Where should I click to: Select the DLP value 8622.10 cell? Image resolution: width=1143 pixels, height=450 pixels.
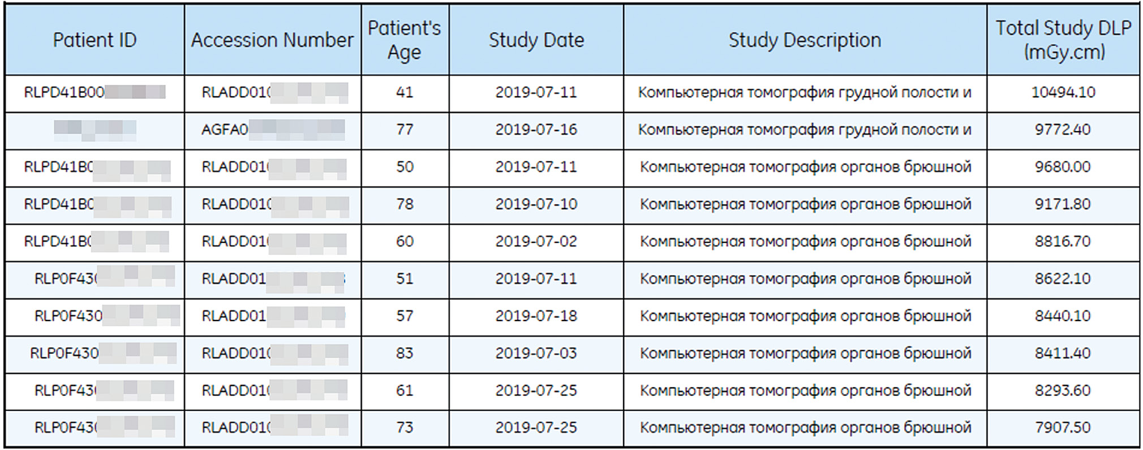(1063, 279)
